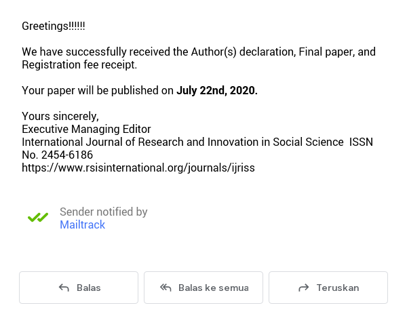
Task: Click the ISSN number 2454-6186
Action: tap(67, 155)
